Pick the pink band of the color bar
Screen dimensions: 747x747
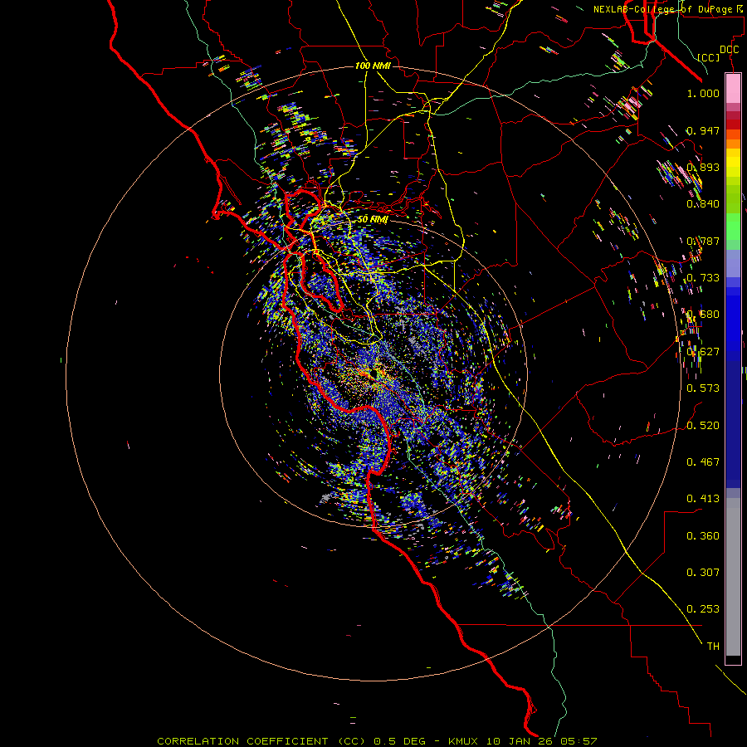733,89
